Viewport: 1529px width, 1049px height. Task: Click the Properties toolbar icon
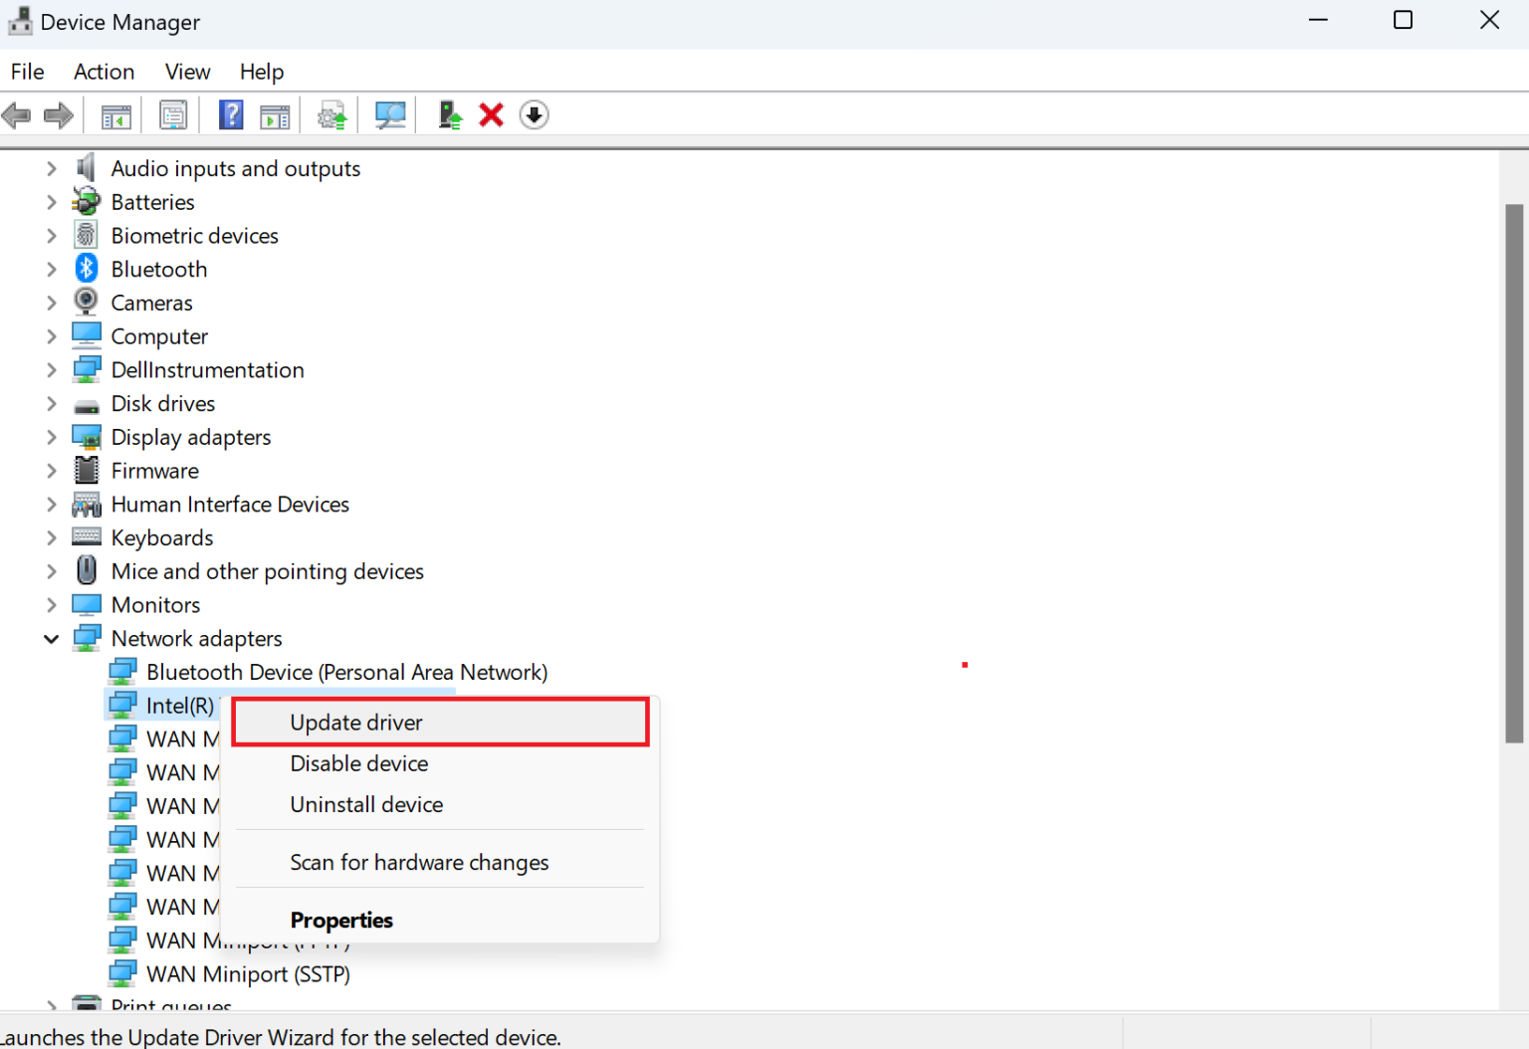[x=173, y=114]
